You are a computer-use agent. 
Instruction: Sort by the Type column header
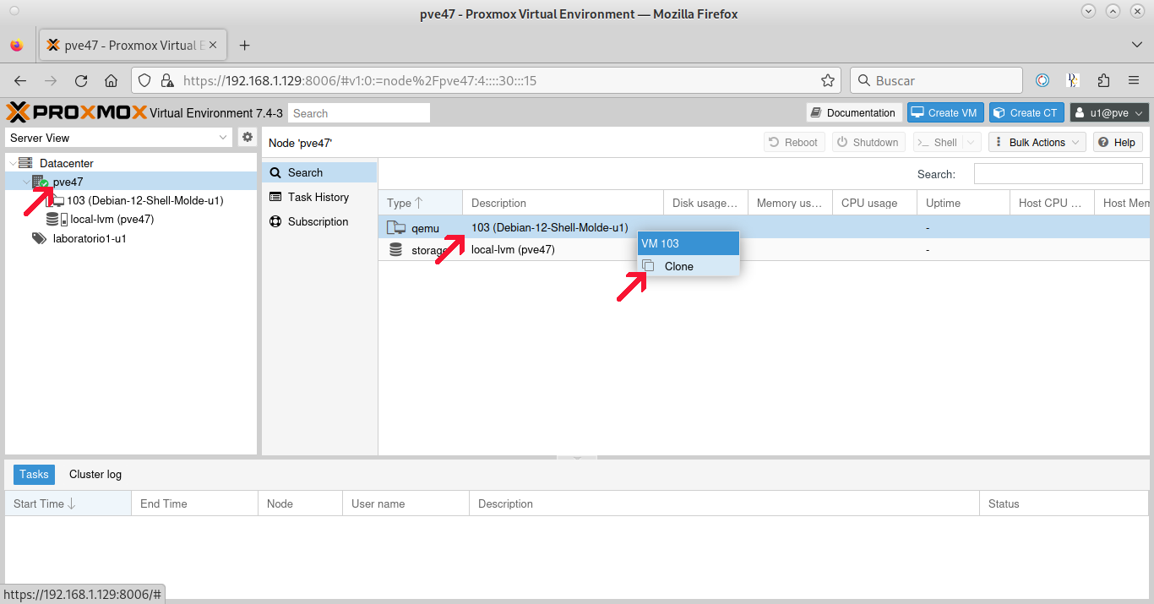pos(420,203)
